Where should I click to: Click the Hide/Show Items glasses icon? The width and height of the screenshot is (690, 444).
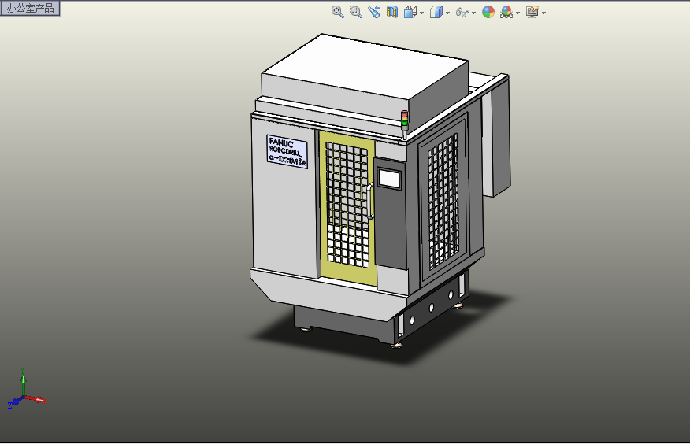[x=462, y=13]
